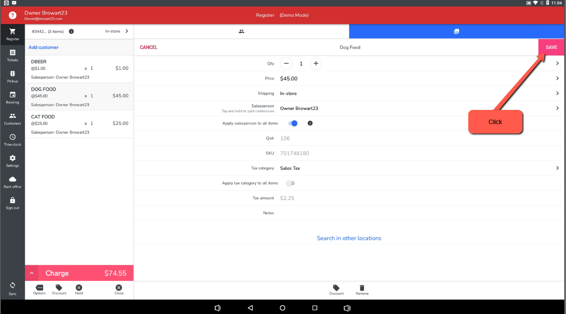566x314 pixels.
Task: Go to Booking calendar icon
Action: point(12,95)
